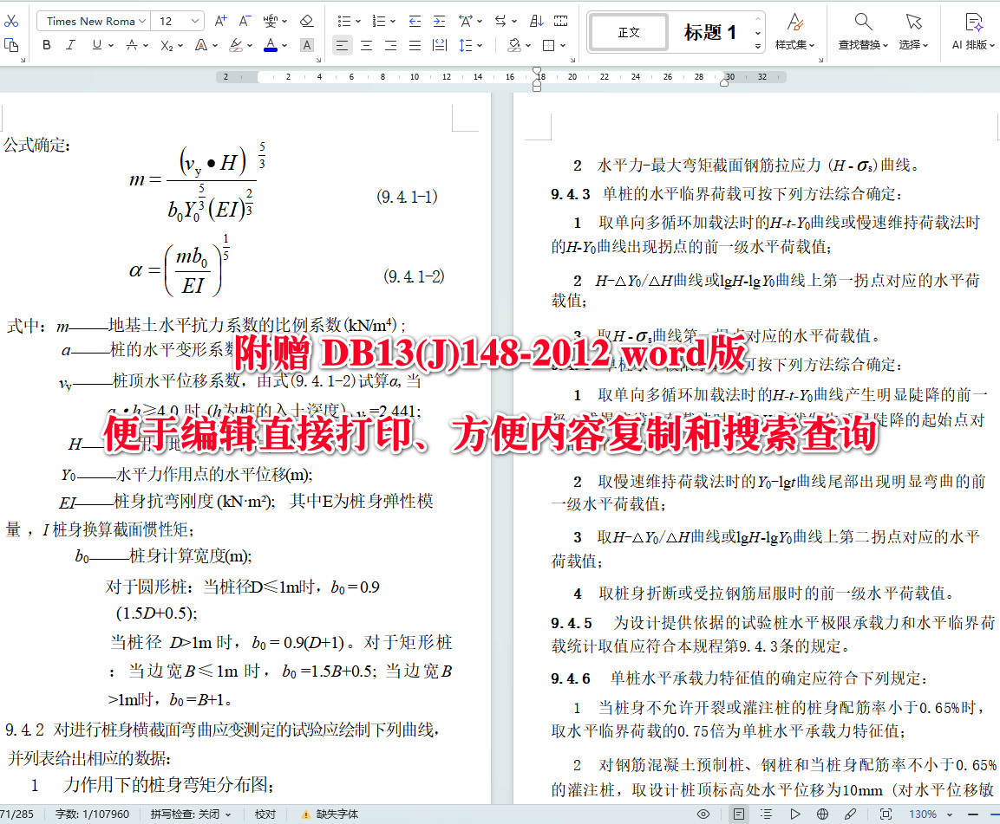Expand underline style dropdown arrow
The width and height of the screenshot is (1000, 824).
(x=111, y=45)
